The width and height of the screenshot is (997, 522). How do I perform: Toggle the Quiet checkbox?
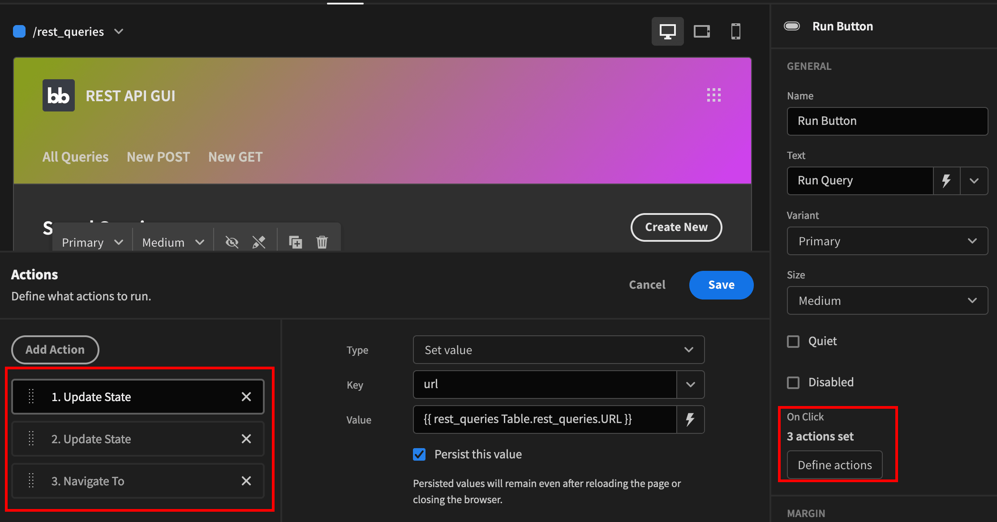pyautogui.click(x=793, y=342)
